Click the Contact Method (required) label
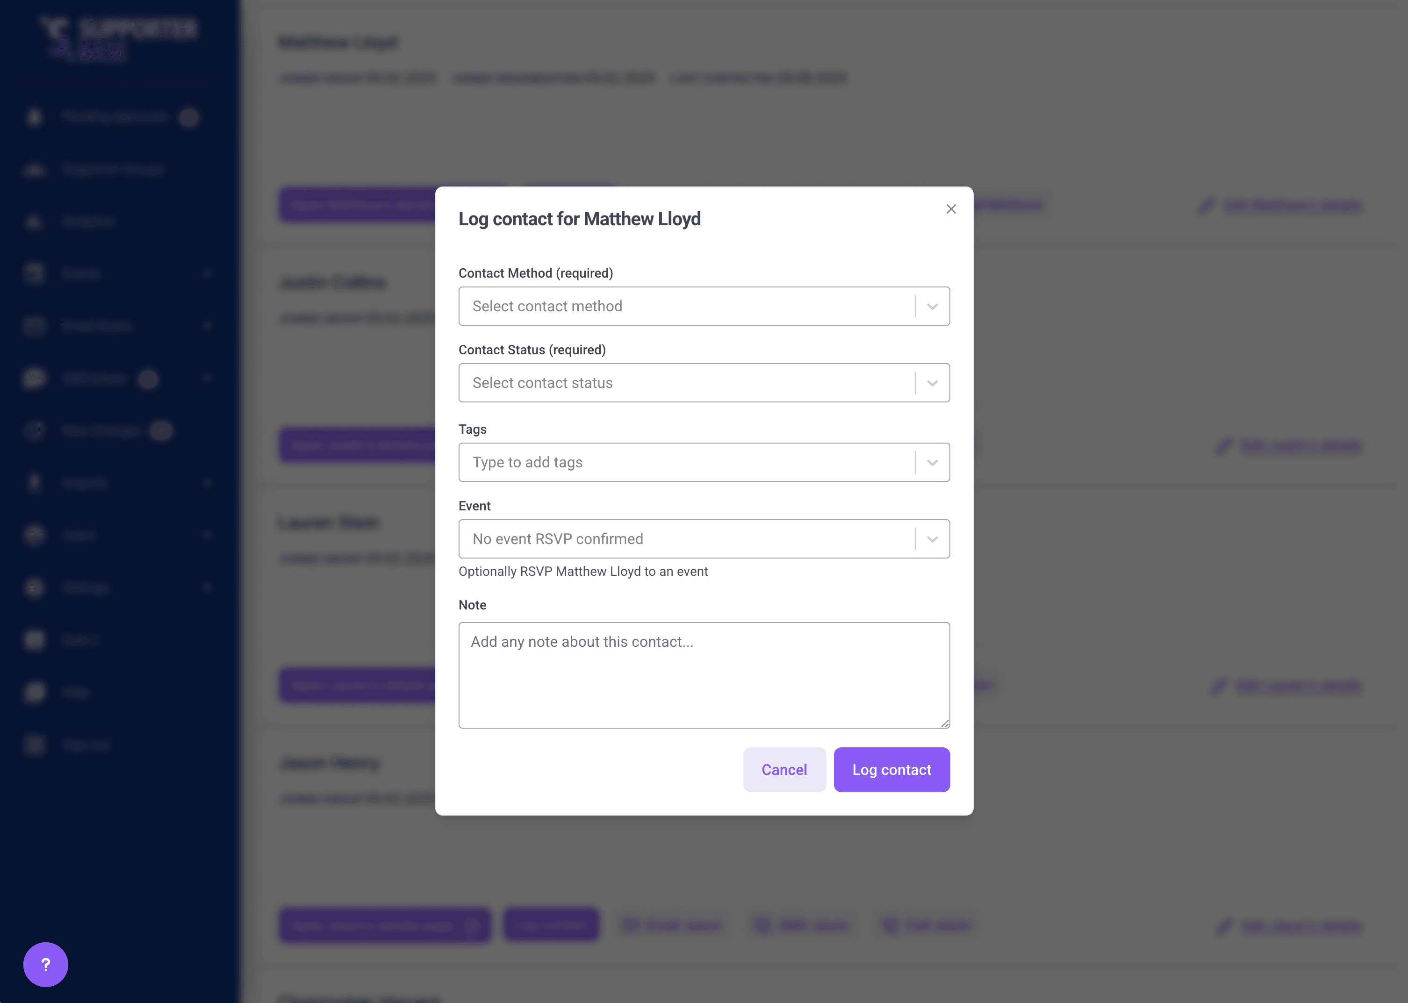The image size is (1408, 1003). click(535, 273)
